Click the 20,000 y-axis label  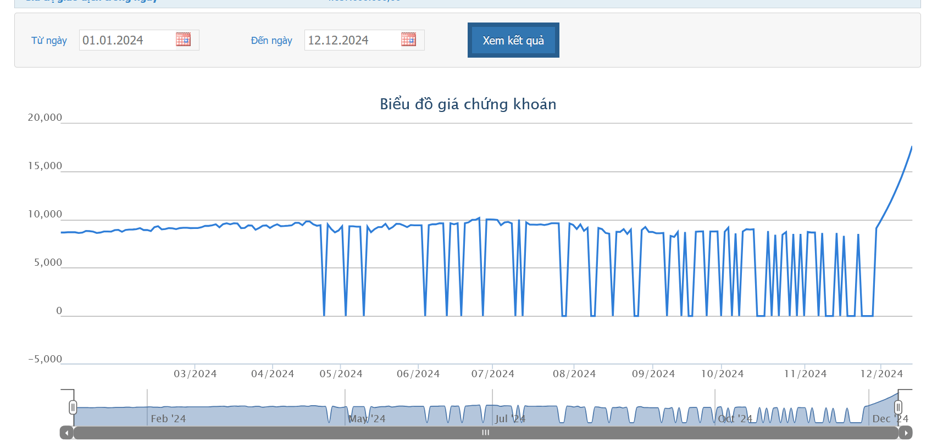coord(45,117)
